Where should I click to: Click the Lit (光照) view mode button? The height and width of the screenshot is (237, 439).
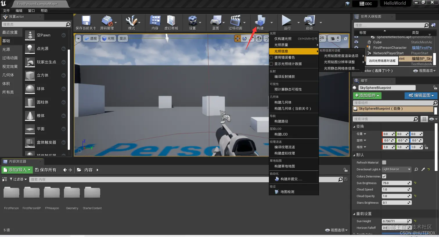pyautogui.click(x=108, y=39)
